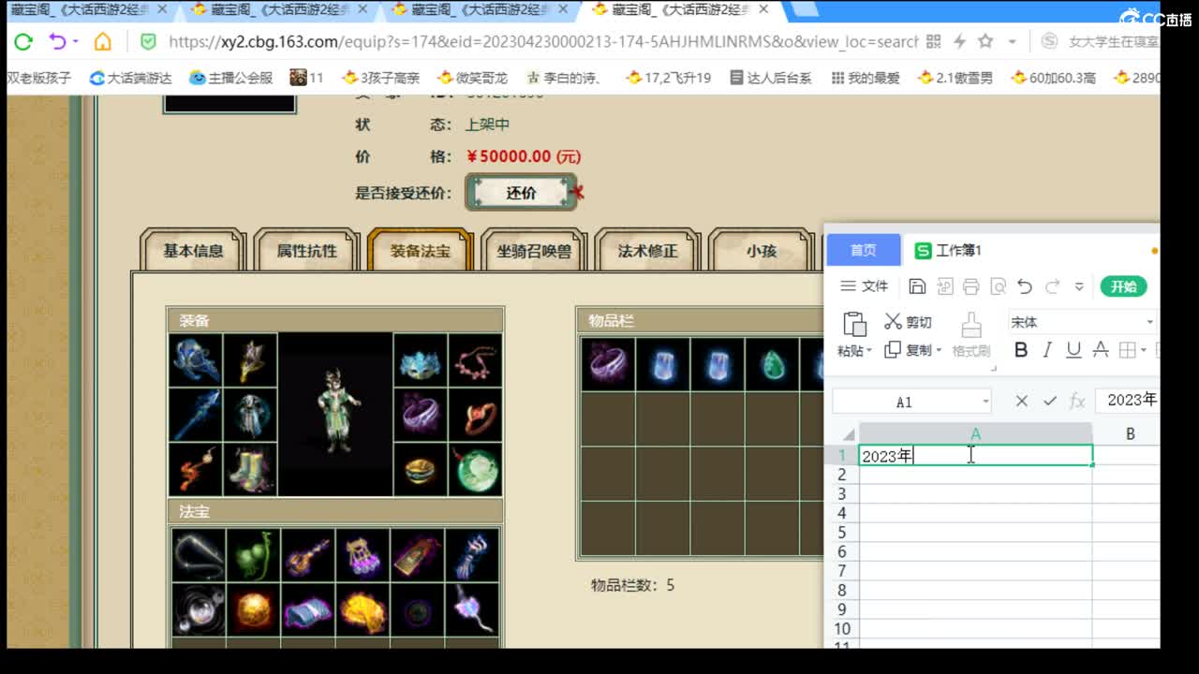
Task: Open the borders dropdown arrow
Action: point(1144,350)
